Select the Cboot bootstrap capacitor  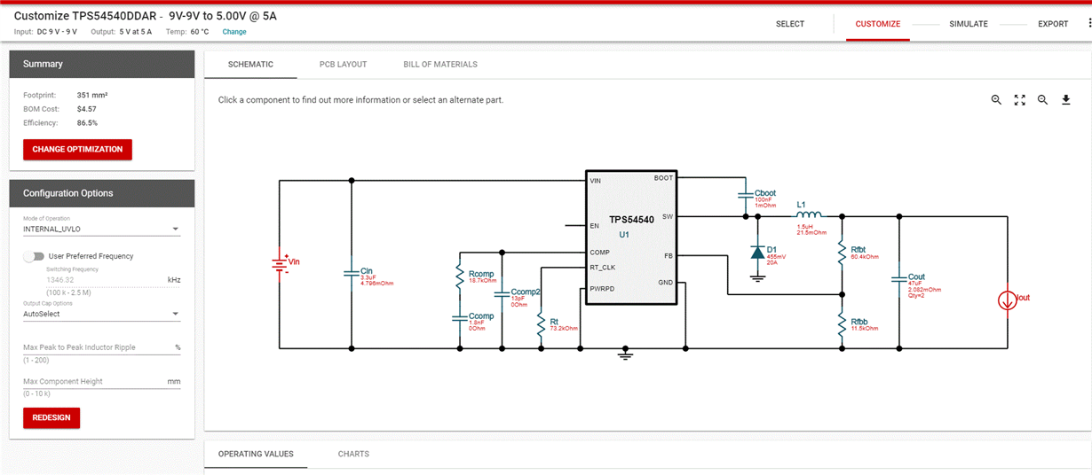pos(745,196)
